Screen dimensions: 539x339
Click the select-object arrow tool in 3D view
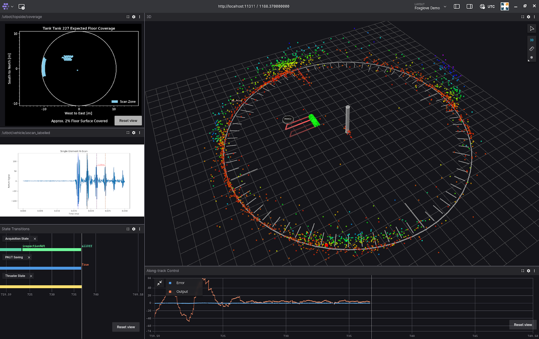tap(532, 29)
